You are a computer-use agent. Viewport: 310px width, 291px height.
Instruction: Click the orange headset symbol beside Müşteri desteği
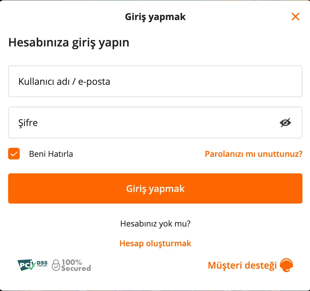(x=286, y=265)
